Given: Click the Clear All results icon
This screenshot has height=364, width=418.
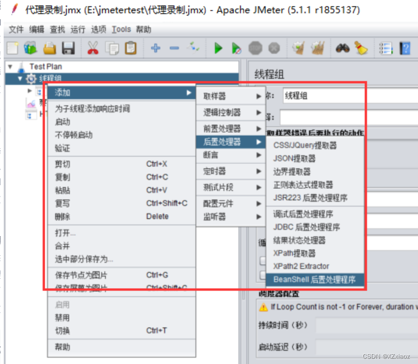Looking at the screenshot, I should point(318,48).
